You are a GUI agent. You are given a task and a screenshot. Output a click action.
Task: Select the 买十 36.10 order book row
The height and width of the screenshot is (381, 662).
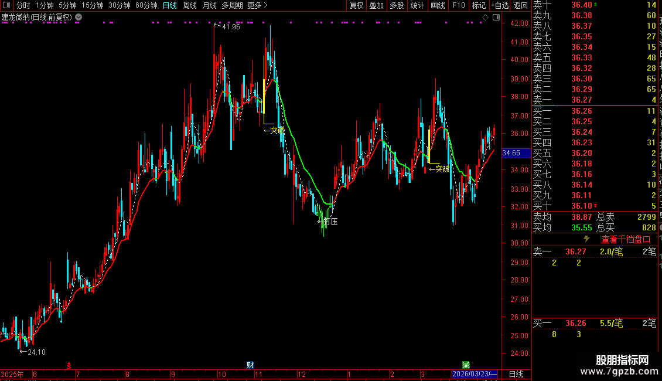(x=595, y=206)
